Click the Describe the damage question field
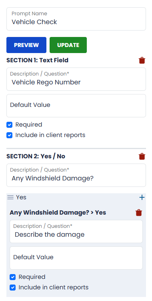Screen dimensions: 152x301 coord(76,231)
